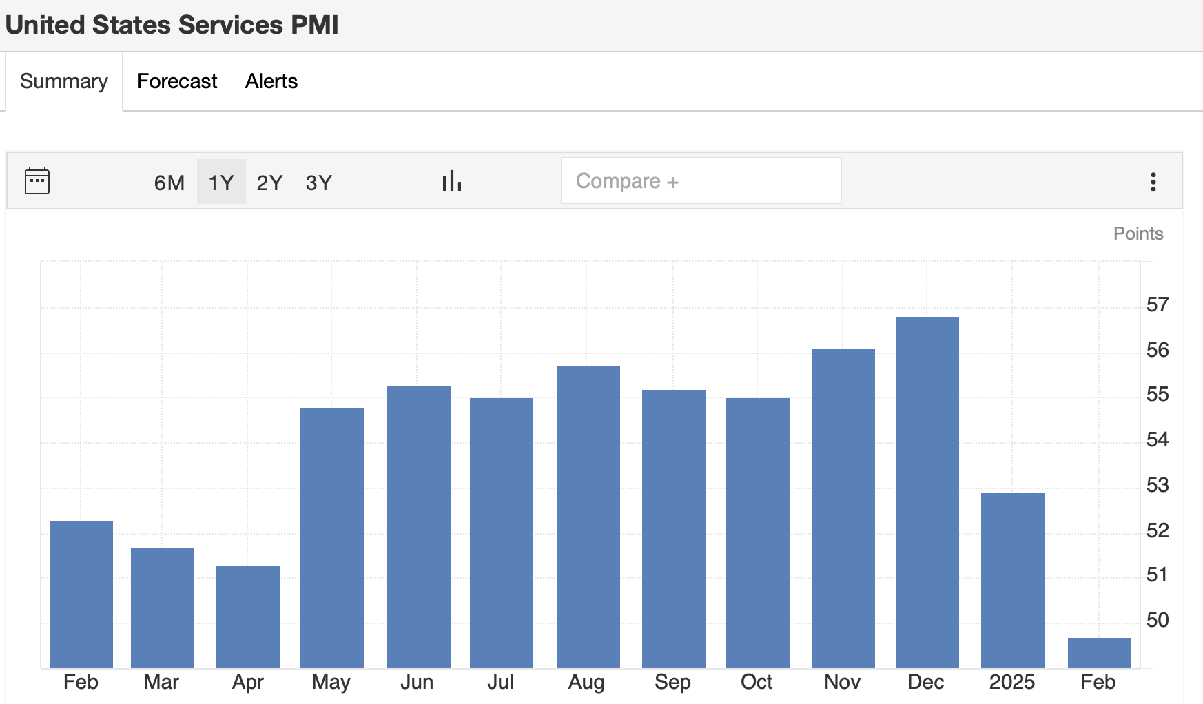1203x704 pixels.
Task: Select the 2025 January bar
Action: coord(1012,580)
